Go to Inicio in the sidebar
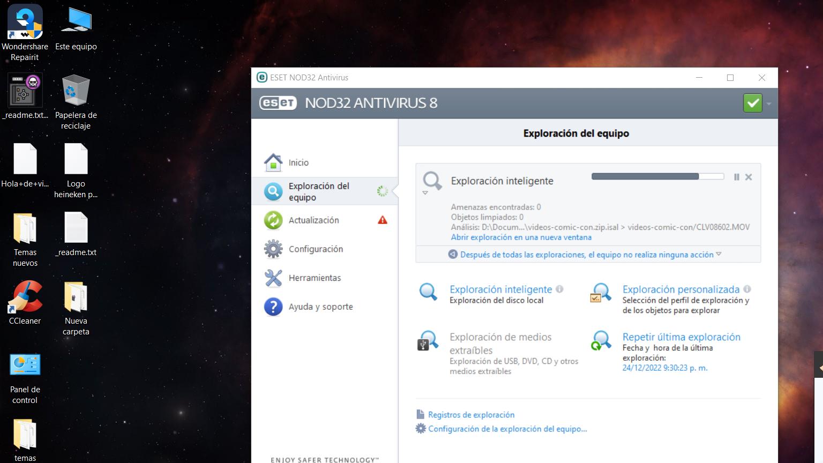Image resolution: width=823 pixels, height=463 pixels. [298, 162]
